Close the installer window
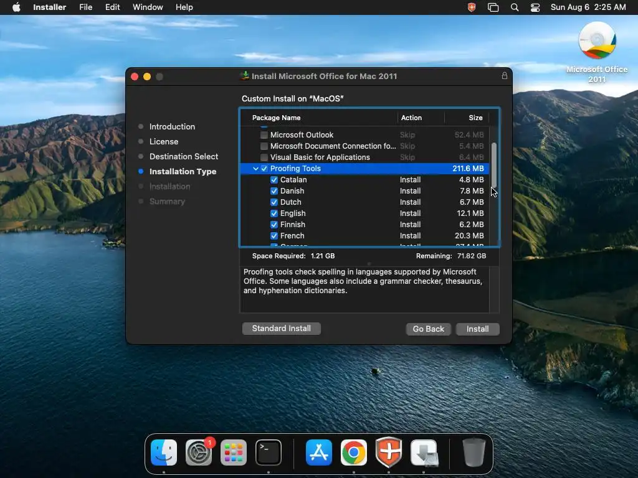The image size is (638, 478). coord(135,77)
